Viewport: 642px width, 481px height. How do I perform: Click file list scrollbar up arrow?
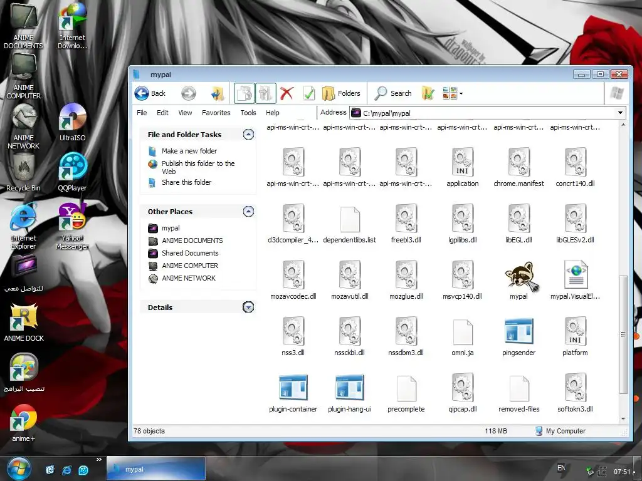(623, 125)
